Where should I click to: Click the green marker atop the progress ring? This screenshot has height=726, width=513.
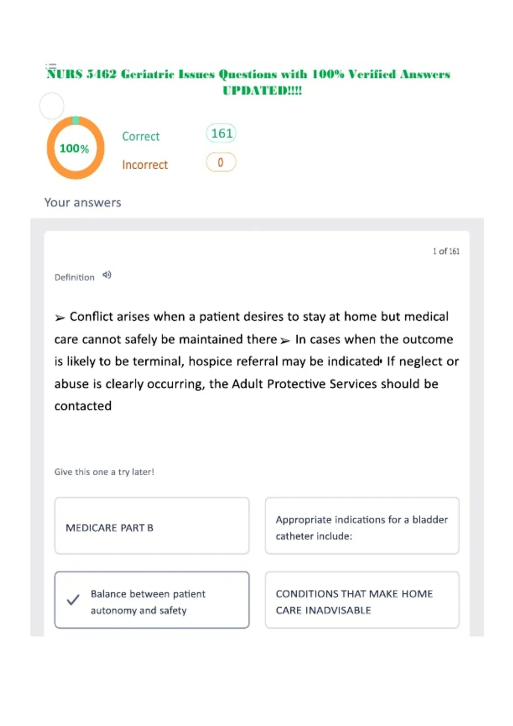pyautogui.click(x=76, y=120)
